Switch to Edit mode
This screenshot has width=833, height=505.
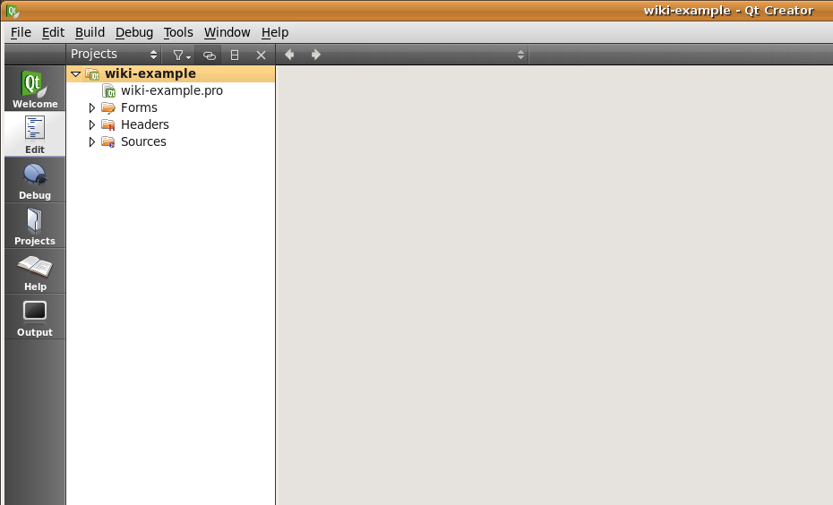pos(35,134)
